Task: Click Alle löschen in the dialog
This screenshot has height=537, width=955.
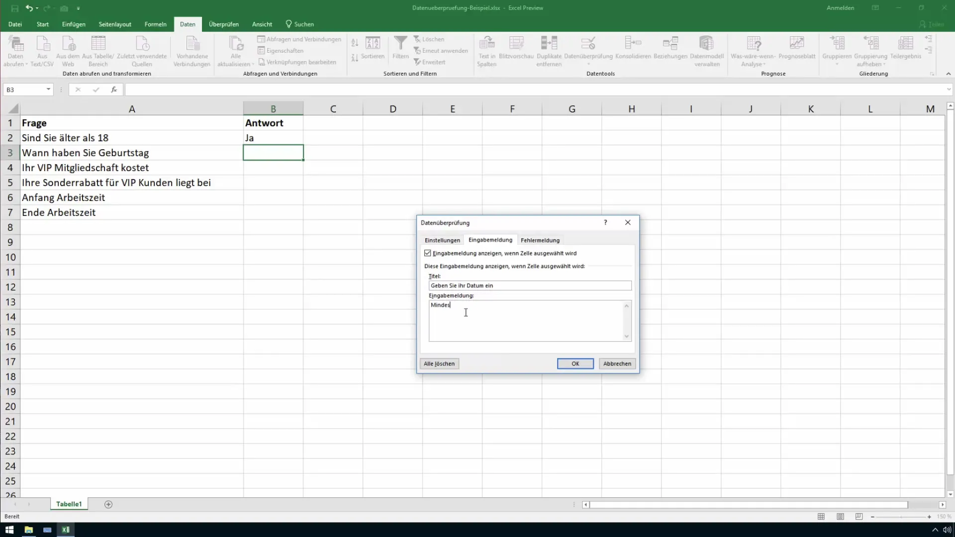Action: pyautogui.click(x=439, y=363)
